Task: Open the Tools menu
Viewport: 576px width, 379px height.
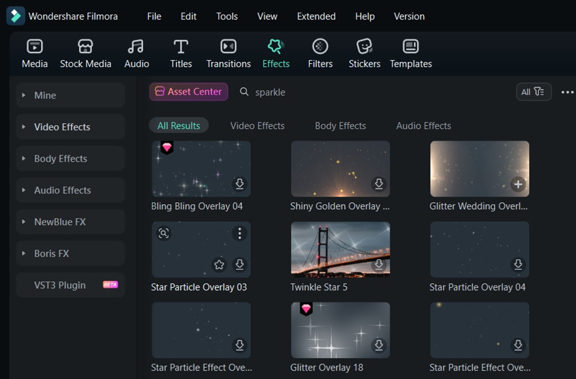Action: click(226, 16)
